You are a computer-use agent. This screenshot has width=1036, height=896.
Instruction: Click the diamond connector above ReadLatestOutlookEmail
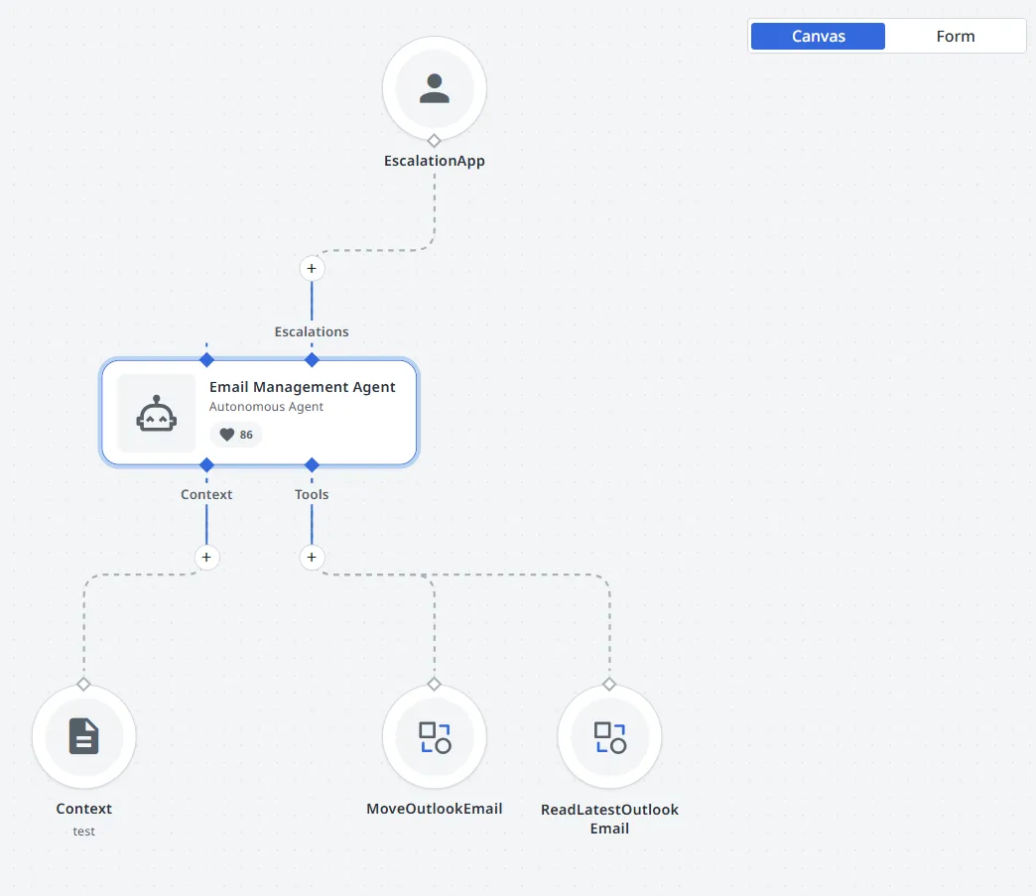pyautogui.click(x=609, y=684)
